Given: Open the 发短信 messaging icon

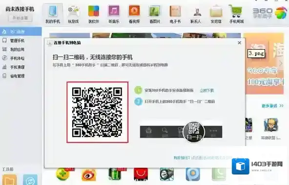Looking at the screenshot, I should click(x=216, y=11).
